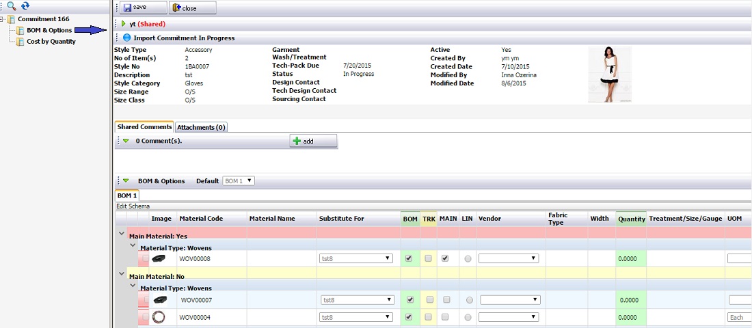Switch to the Attachments (0) tab
This screenshot has height=328, width=752.
202,127
